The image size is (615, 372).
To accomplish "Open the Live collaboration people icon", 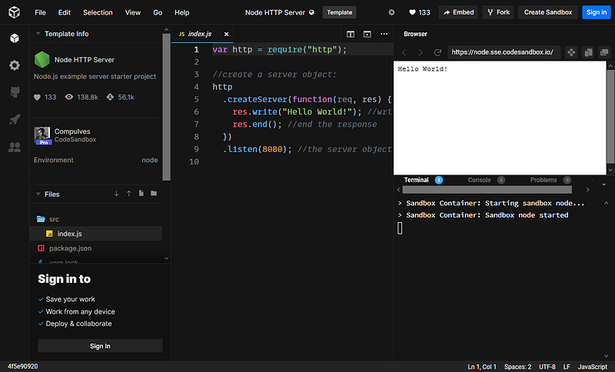I will [15, 147].
